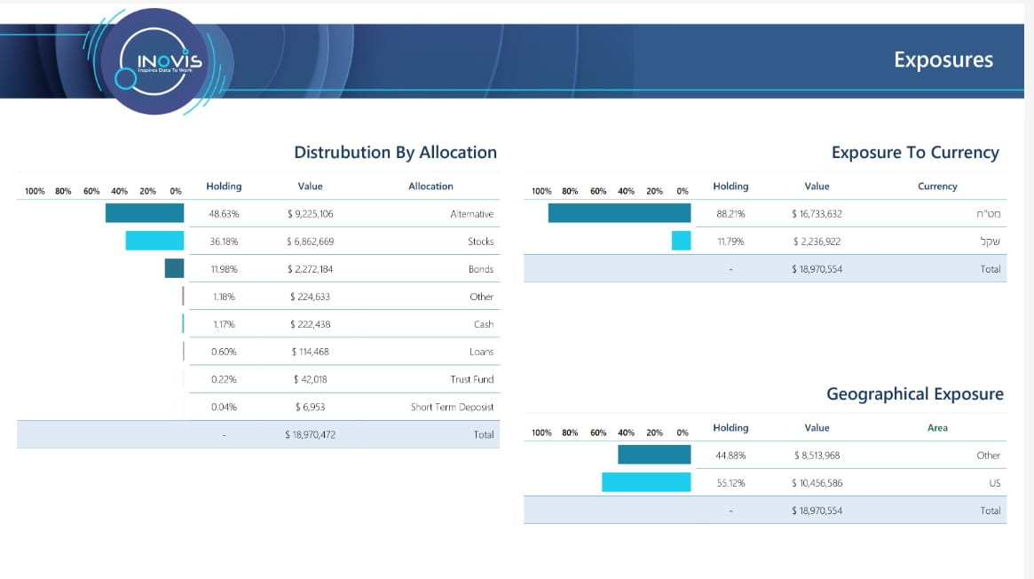
Task: Click the Loans value $ 114,468
Action: coord(310,352)
